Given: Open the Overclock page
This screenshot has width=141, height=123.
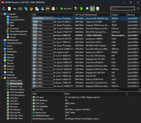Looking at the screenshot, I should click(14, 28).
